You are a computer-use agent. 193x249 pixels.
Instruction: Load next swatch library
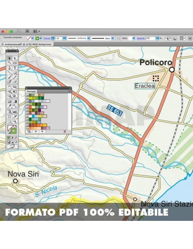(x=42, y=131)
